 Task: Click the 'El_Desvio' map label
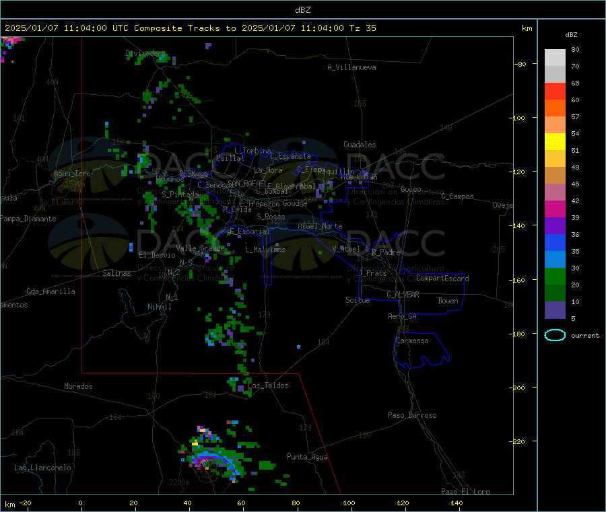[x=157, y=255]
